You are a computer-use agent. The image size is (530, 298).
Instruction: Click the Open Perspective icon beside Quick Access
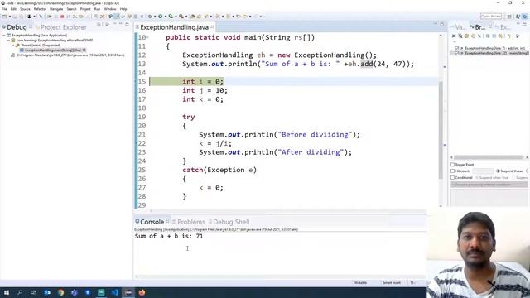[x=509, y=17]
